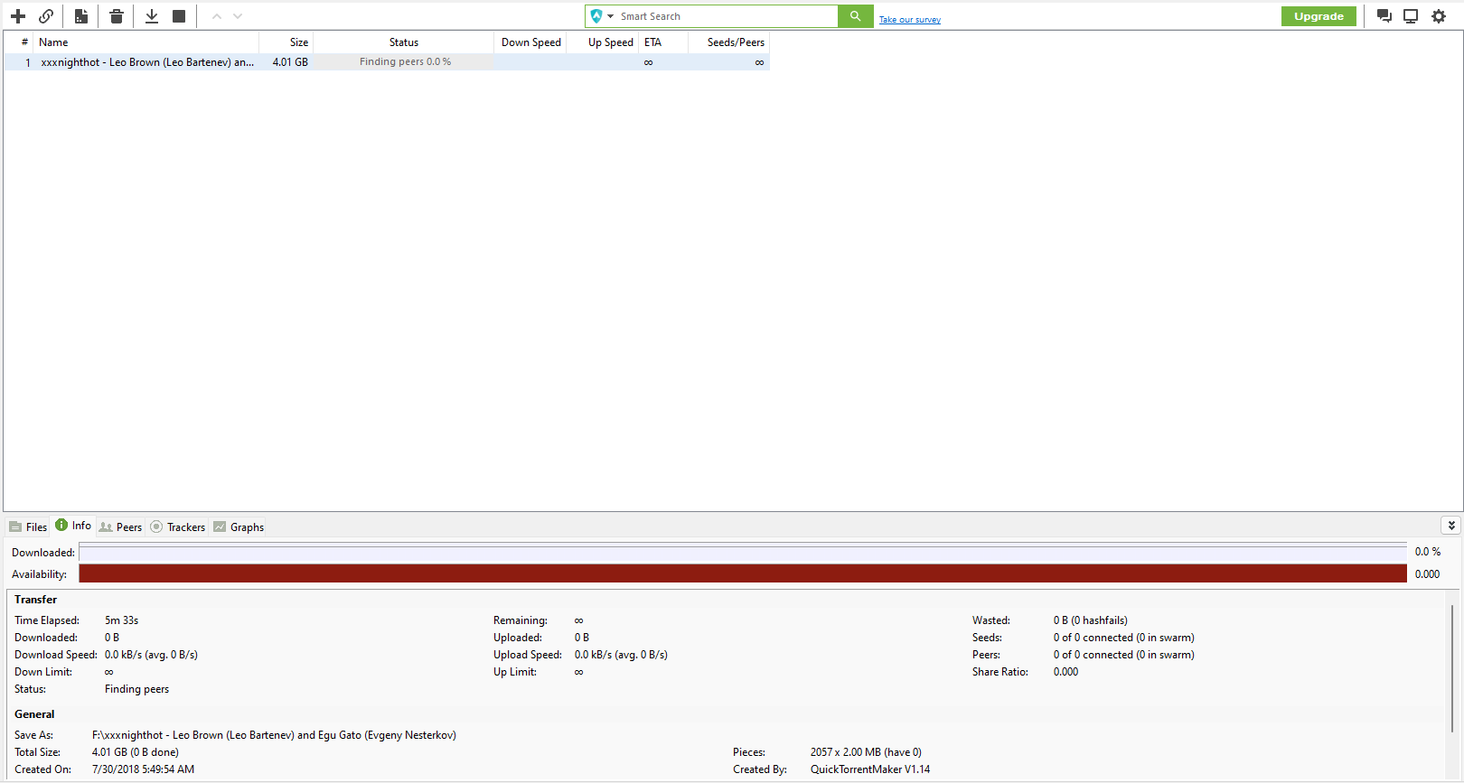Click the green search magnifier button
The height and width of the screenshot is (783, 1464).
(855, 16)
